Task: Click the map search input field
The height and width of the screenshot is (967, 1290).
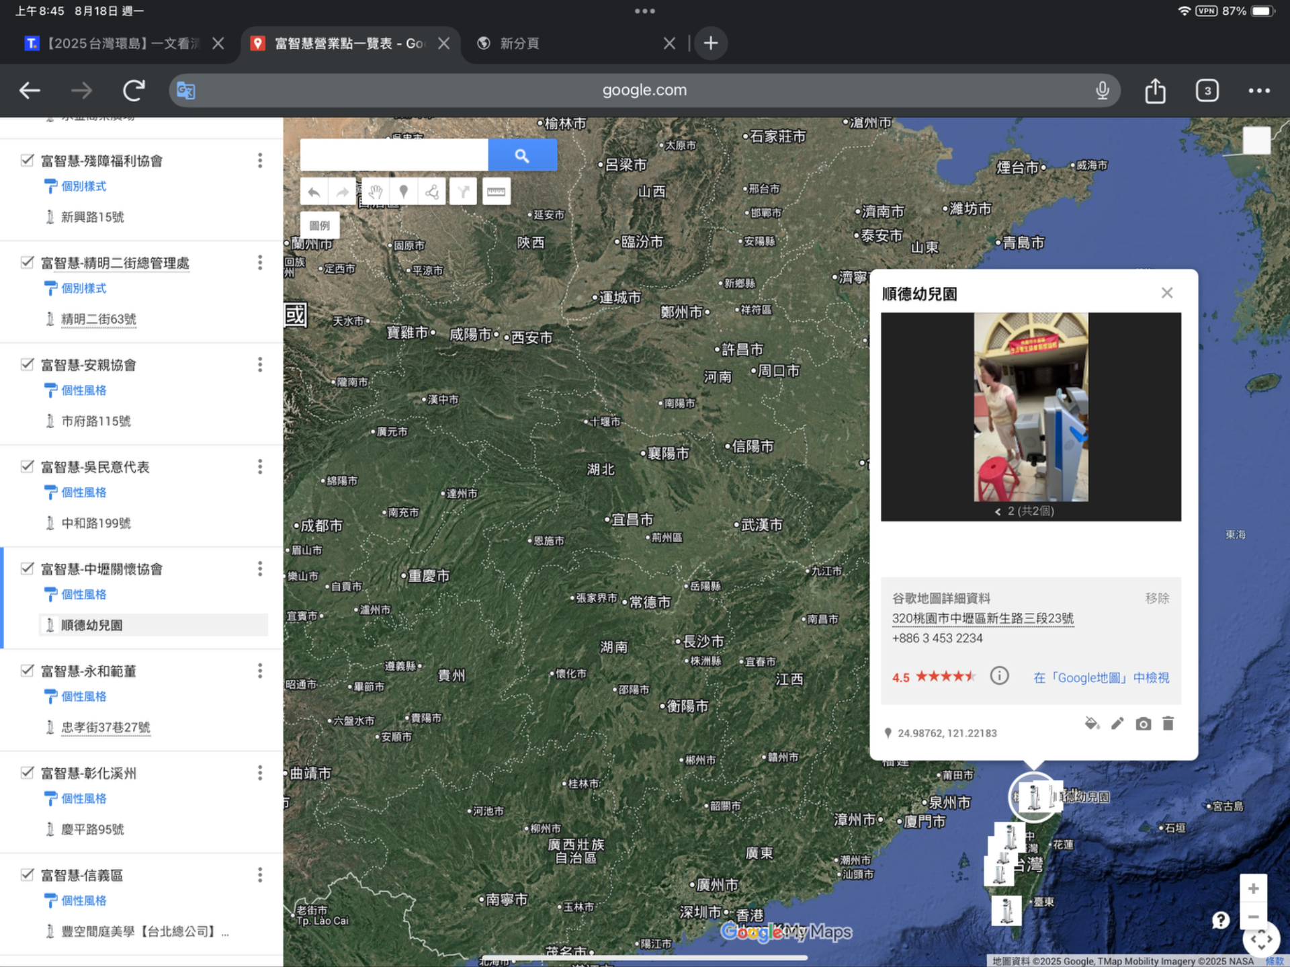Action: click(394, 156)
